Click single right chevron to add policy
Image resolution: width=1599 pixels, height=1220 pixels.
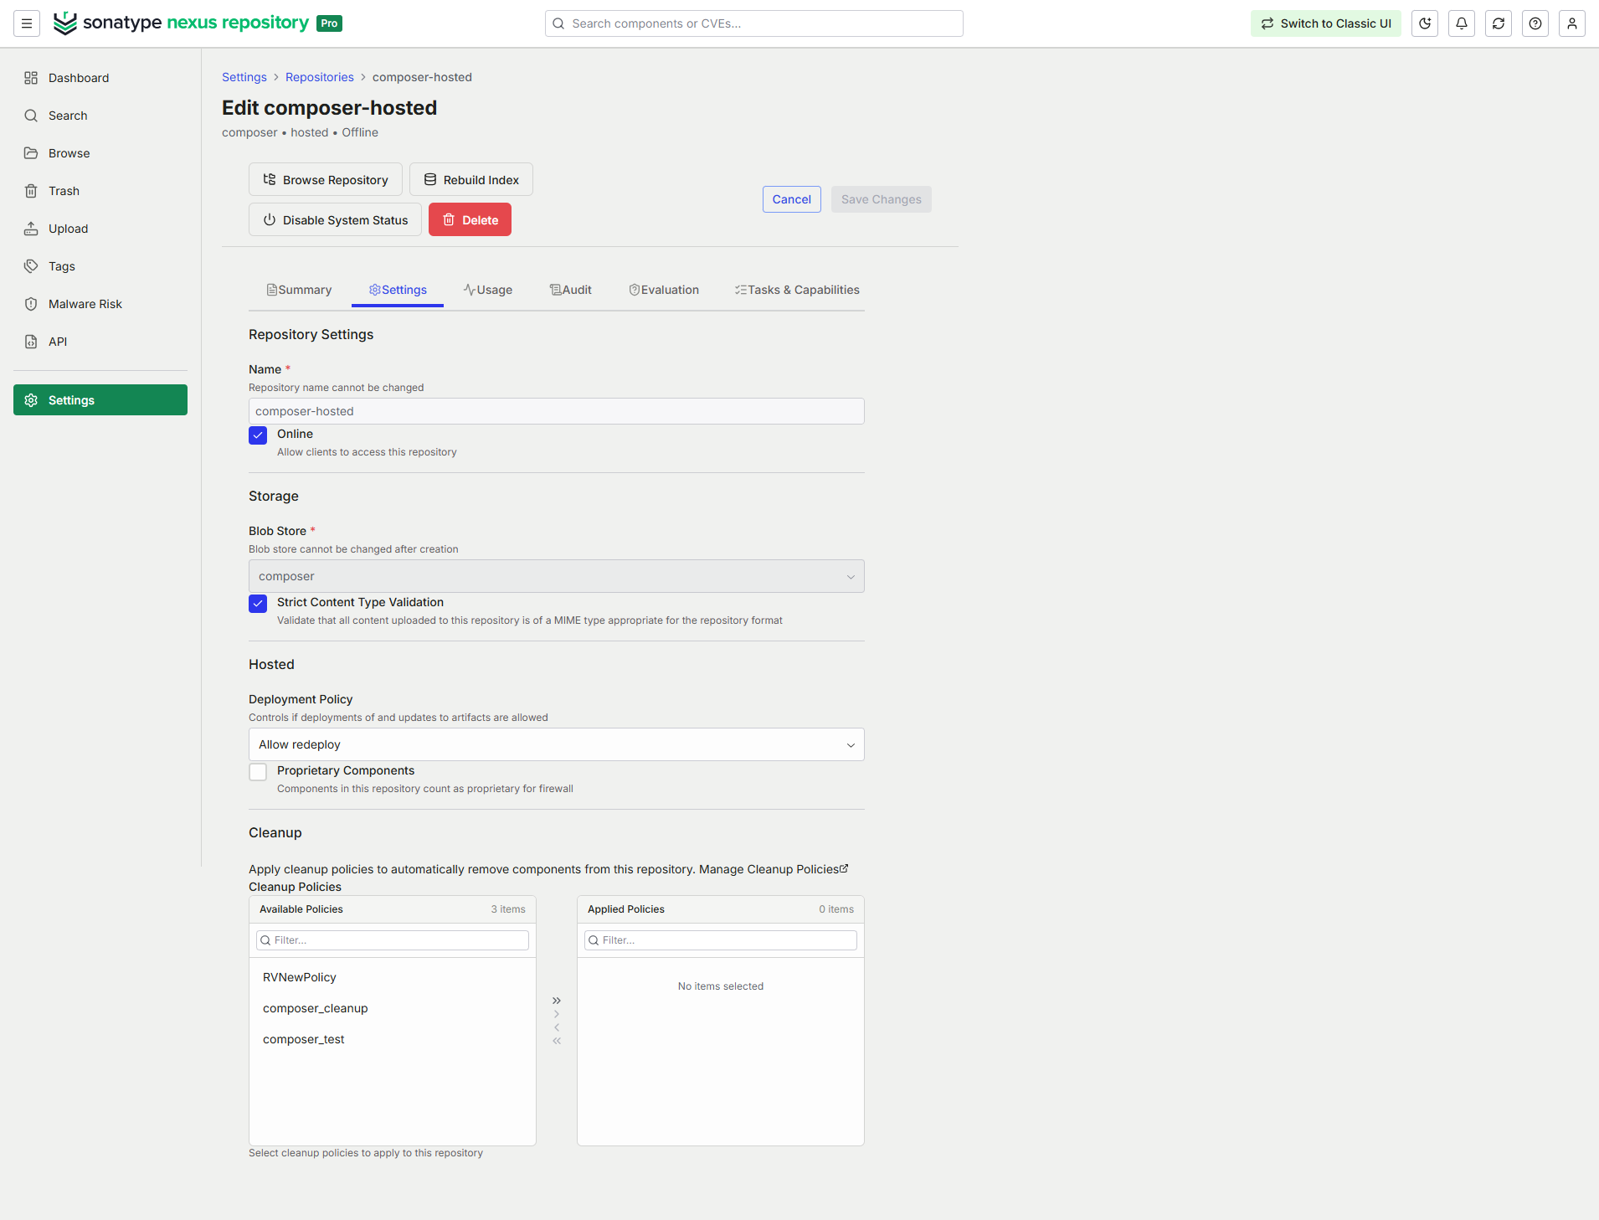[557, 1014]
